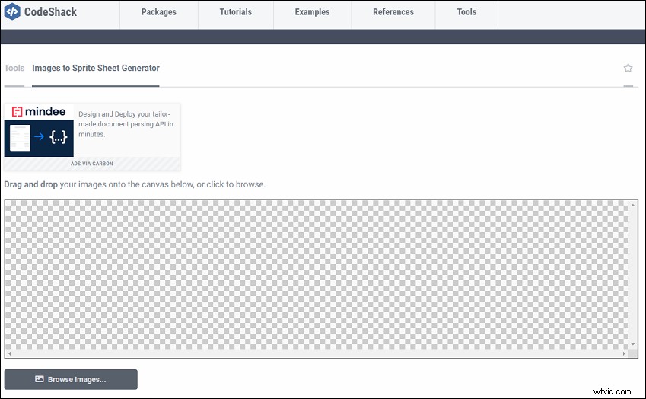Click the Browse Images button

pyautogui.click(x=71, y=379)
